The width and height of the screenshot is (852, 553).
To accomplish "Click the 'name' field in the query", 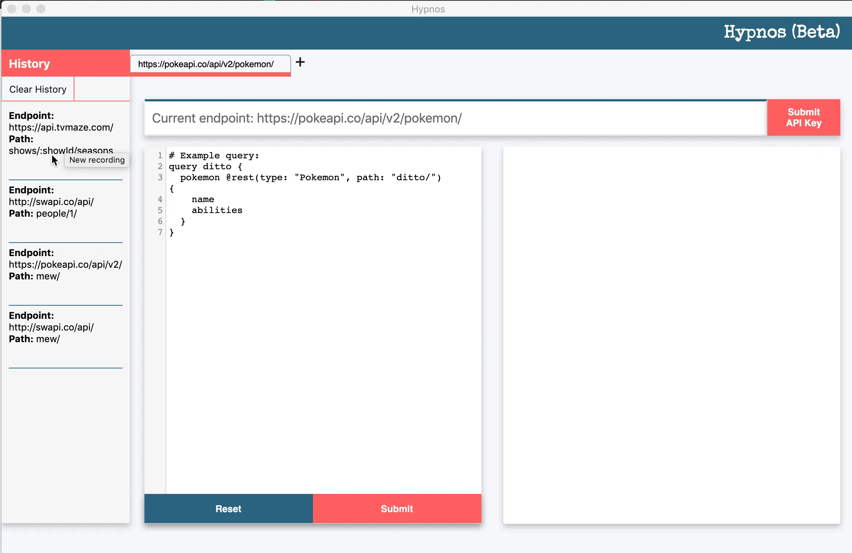I will pos(203,200).
